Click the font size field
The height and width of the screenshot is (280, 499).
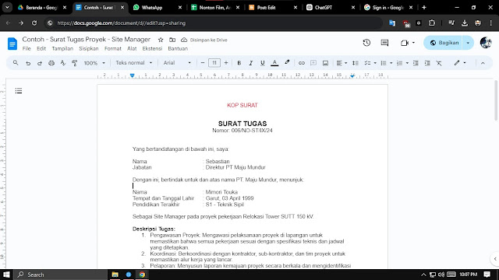[214, 63]
